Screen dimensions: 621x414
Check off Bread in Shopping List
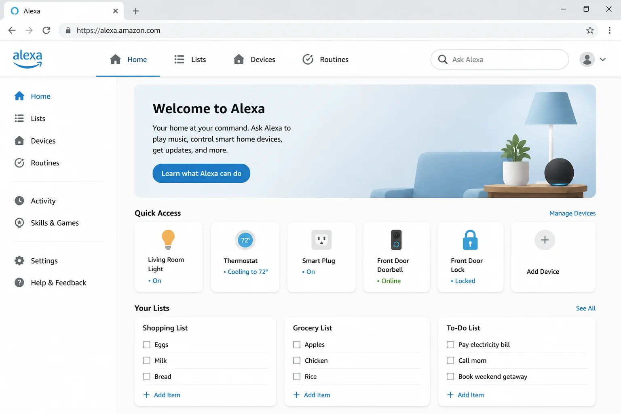pos(146,376)
